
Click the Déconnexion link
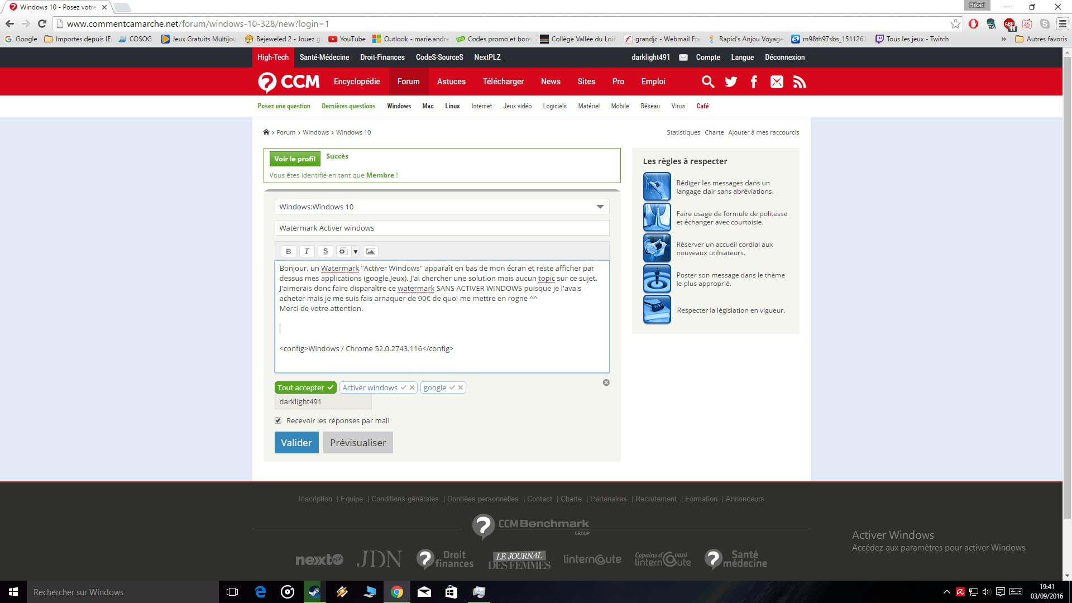[784, 58]
